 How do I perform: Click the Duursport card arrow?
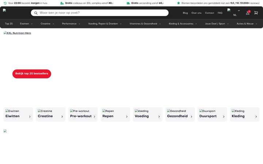tap(224, 117)
